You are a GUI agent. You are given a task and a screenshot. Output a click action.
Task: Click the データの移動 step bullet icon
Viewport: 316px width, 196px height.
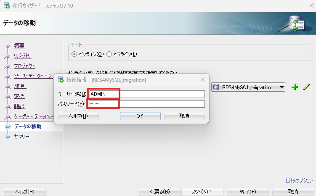(x=8, y=126)
